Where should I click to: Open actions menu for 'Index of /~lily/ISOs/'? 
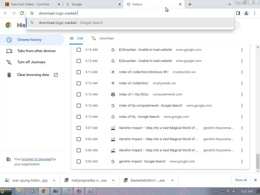click(x=242, y=94)
